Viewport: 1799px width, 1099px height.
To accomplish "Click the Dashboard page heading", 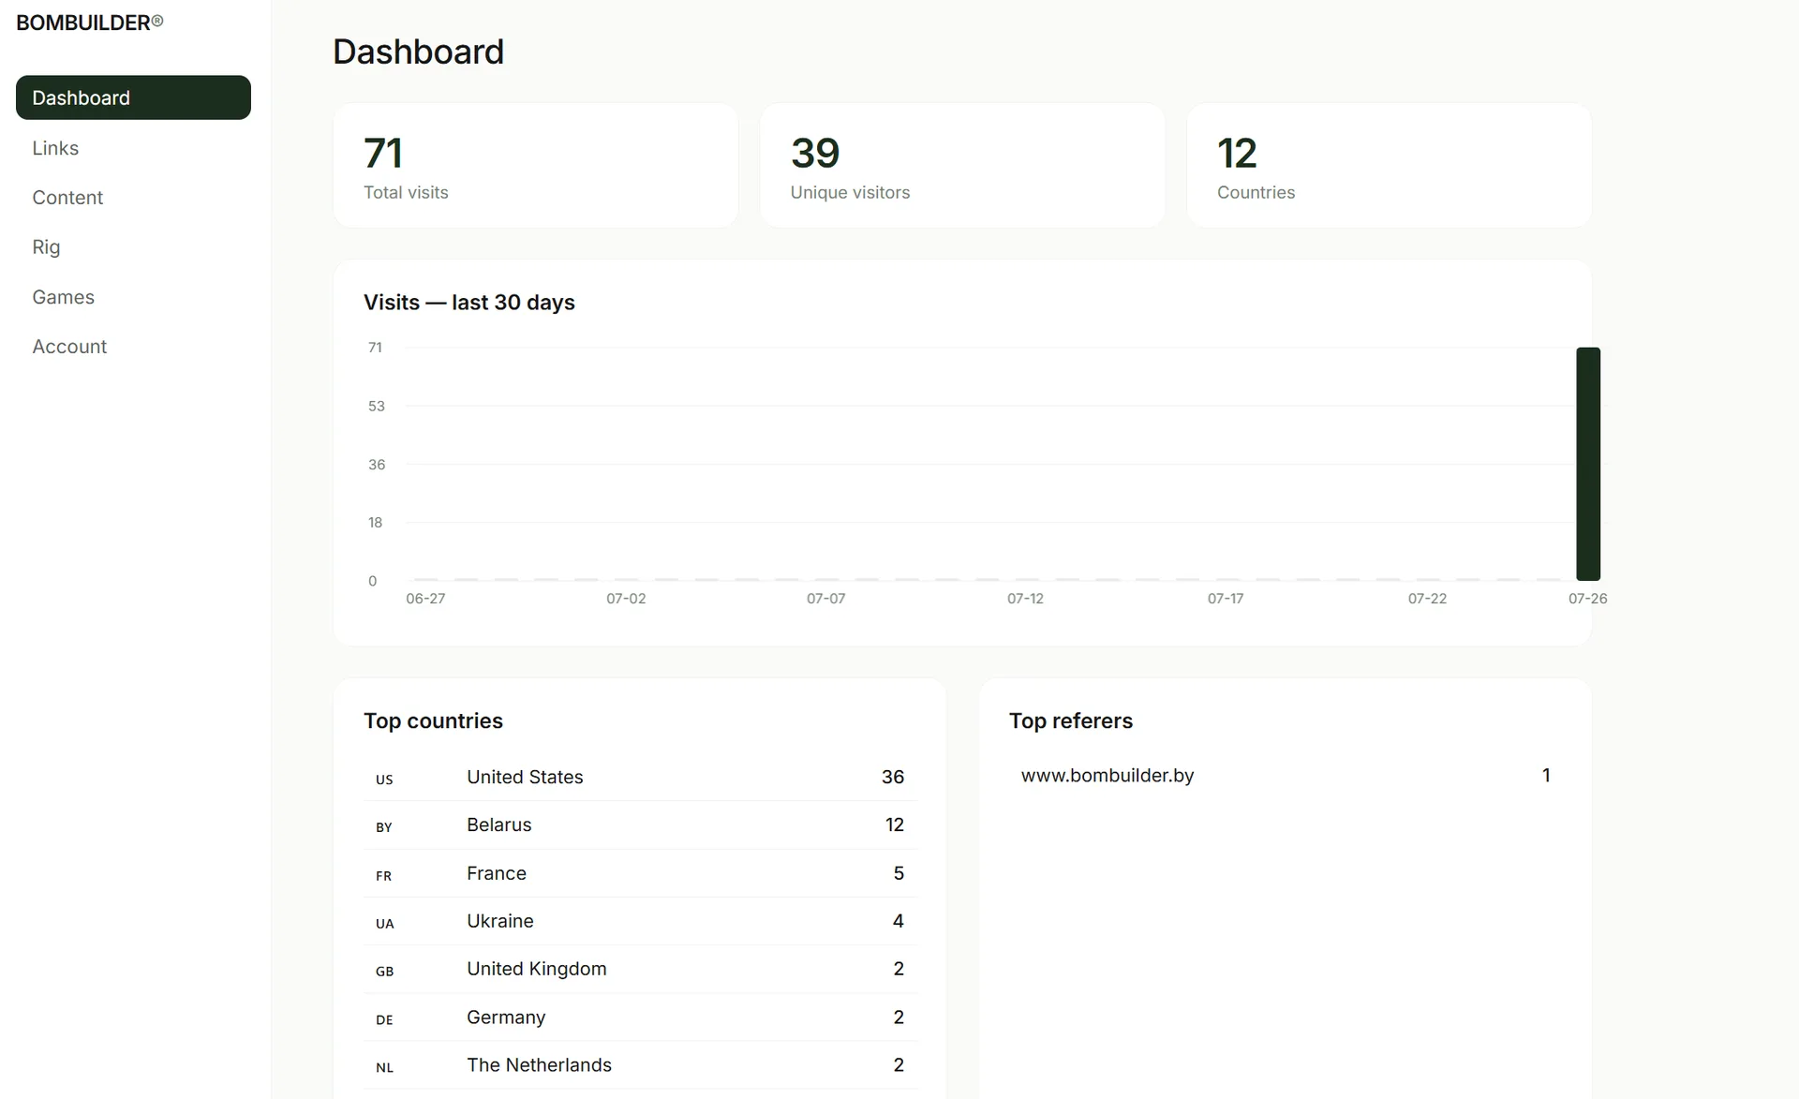I will coord(418,52).
